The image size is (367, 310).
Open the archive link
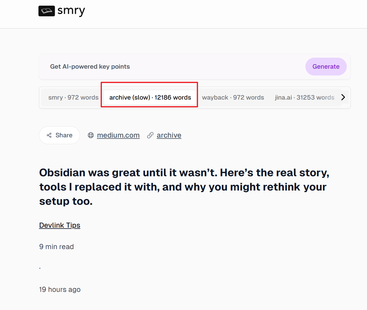[x=169, y=135]
